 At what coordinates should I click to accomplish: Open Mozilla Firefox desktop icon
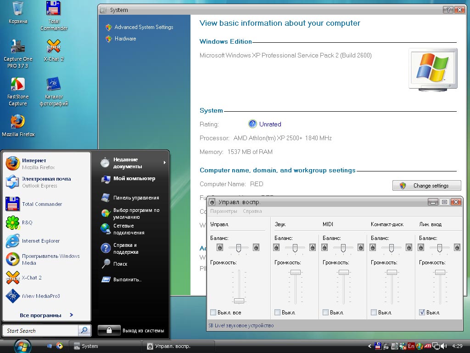click(18, 126)
